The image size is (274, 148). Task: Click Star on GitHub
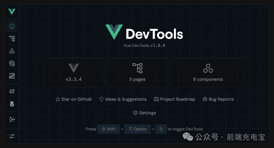coord(74,99)
